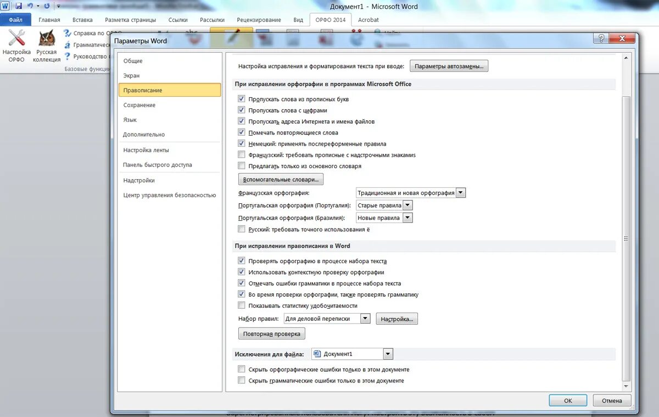Switch to the Acrobat ribbon tab

368,20
